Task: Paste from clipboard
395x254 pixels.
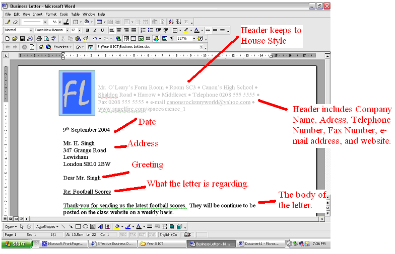Action: (78, 38)
